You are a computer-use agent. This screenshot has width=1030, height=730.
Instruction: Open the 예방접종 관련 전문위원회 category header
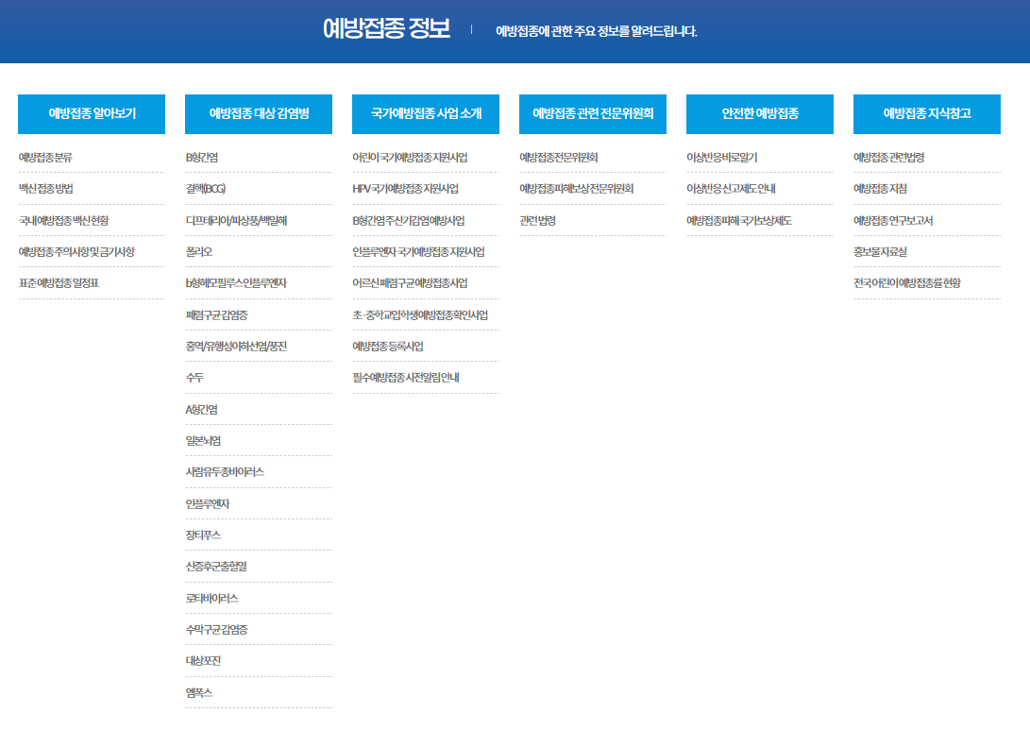point(593,113)
